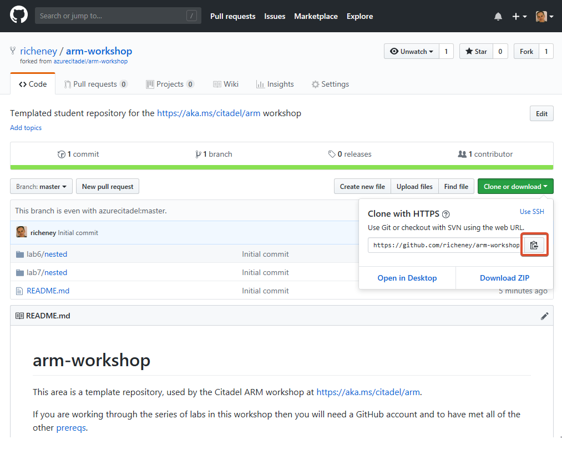The height and width of the screenshot is (454, 562).
Task: Switch to Use SSH
Action: 532,212
